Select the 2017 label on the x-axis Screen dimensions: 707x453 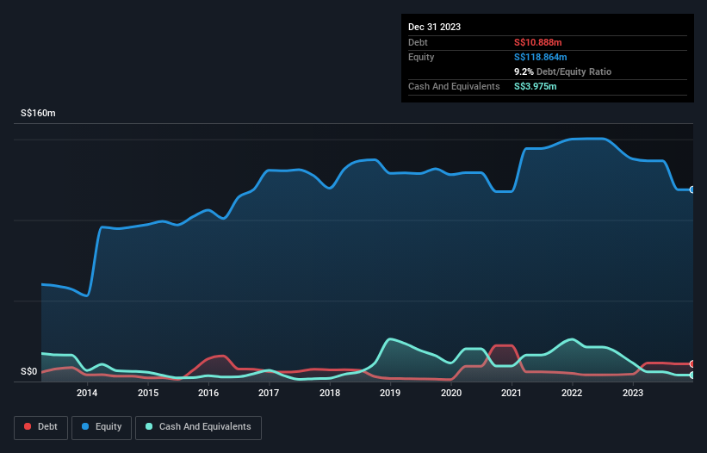[x=269, y=394]
